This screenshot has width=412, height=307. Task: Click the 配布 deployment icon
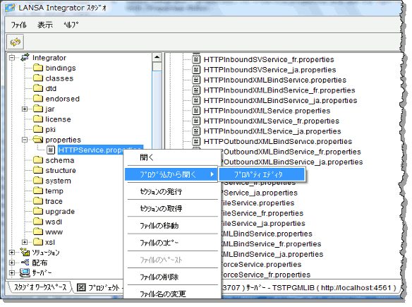25,262
